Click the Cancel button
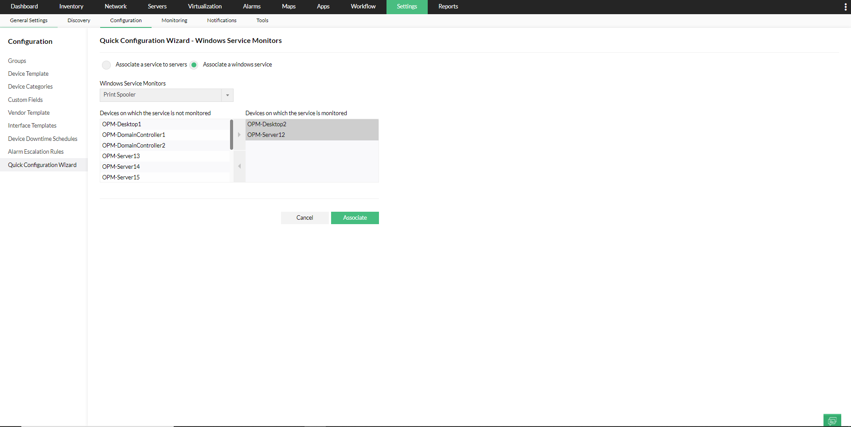Viewport: 851px width, 427px height. [304, 217]
